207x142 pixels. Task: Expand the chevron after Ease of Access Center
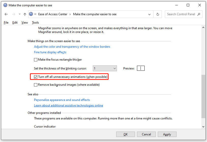[70, 14]
